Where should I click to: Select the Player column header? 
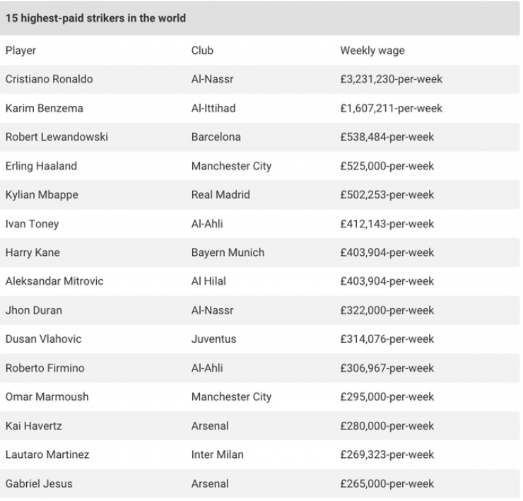click(x=20, y=51)
